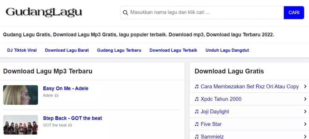Click chevron on Sammielz row
Screen dimensions: 309x139
(x=305, y=137)
